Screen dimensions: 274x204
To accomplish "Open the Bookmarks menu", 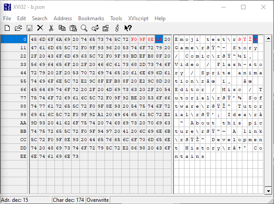I will pyautogui.click(x=91, y=18).
